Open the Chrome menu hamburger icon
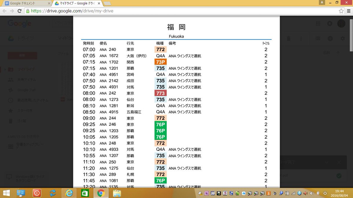This screenshot has width=353, height=198. (348, 11)
